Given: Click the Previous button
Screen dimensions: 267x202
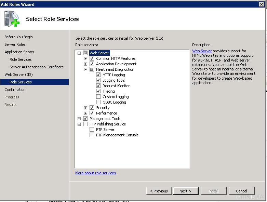Looking at the screenshot, I should (159, 191).
